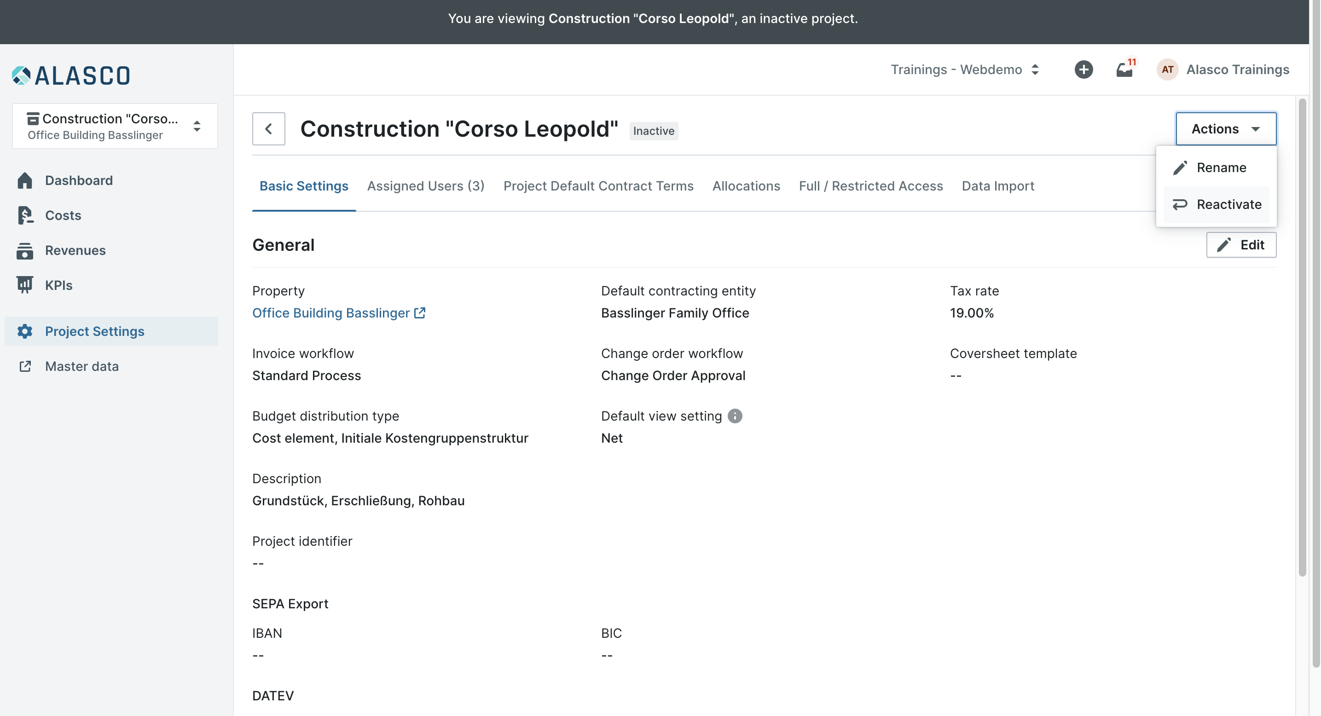1321x716 pixels.
Task: Open Project Settings via gear icon
Action: pyautogui.click(x=24, y=331)
